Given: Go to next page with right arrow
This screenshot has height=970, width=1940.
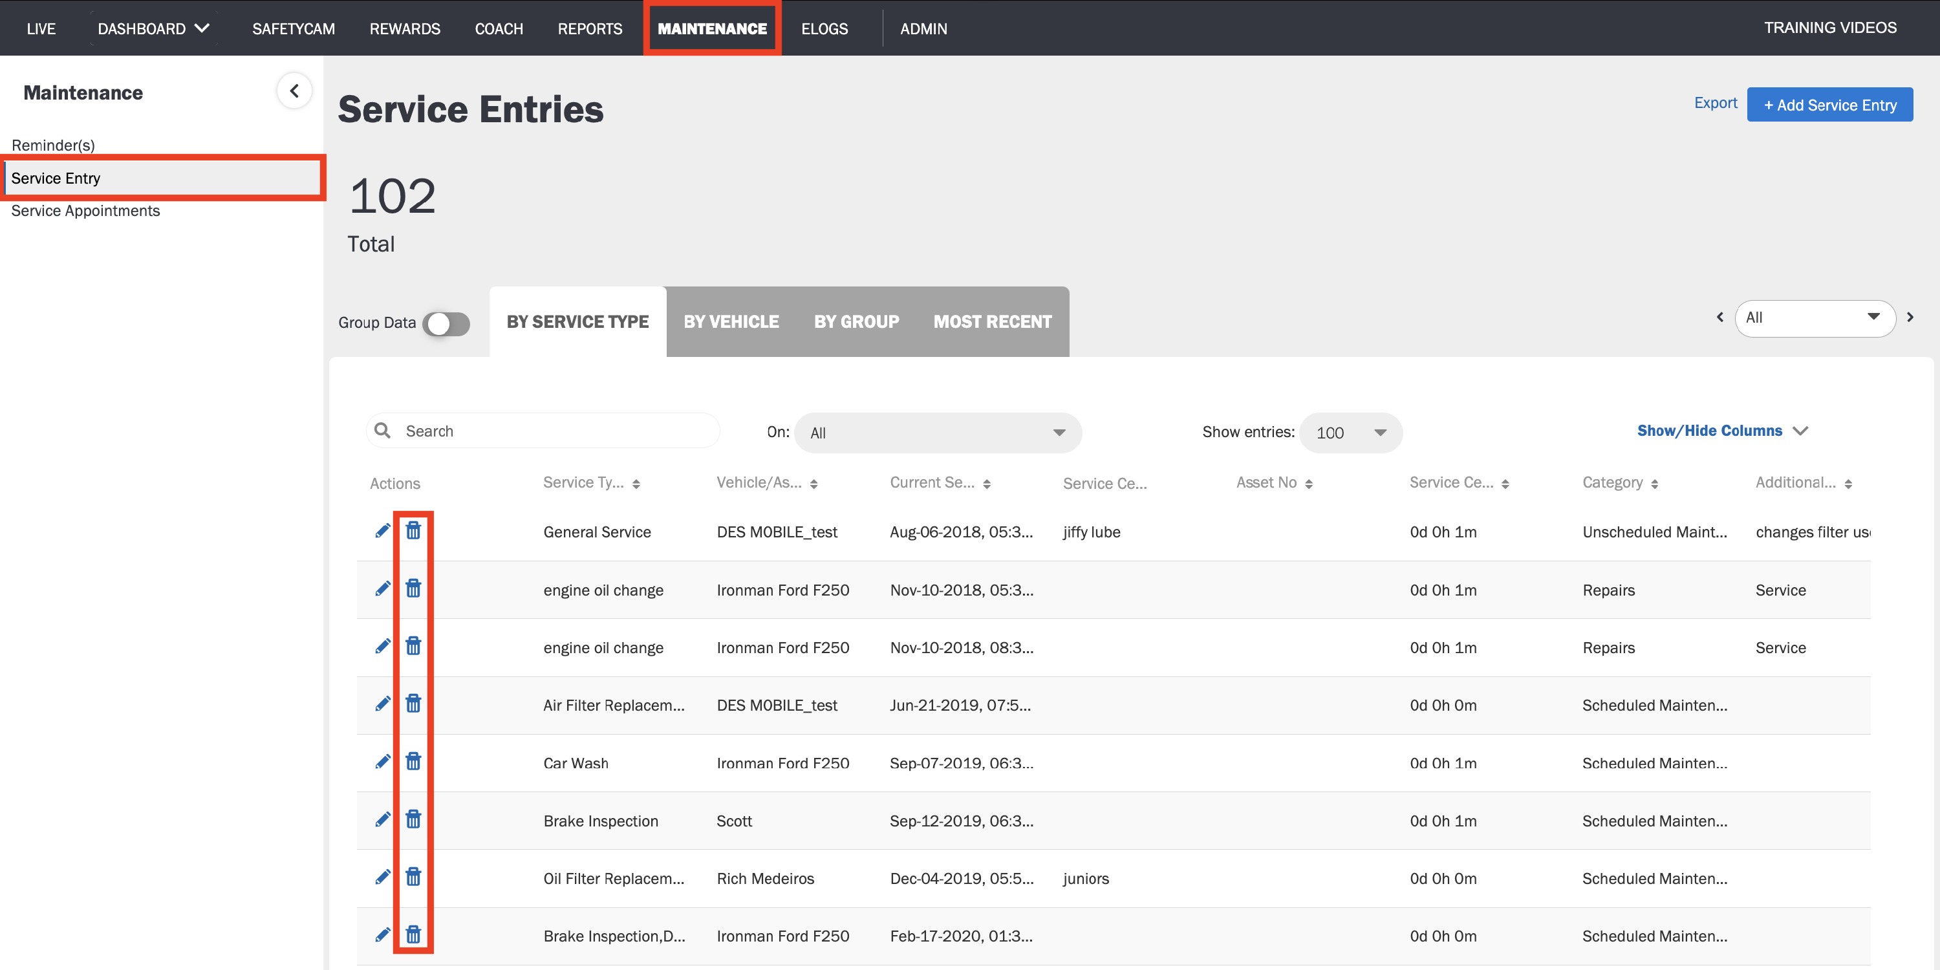Looking at the screenshot, I should coord(1910,317).
